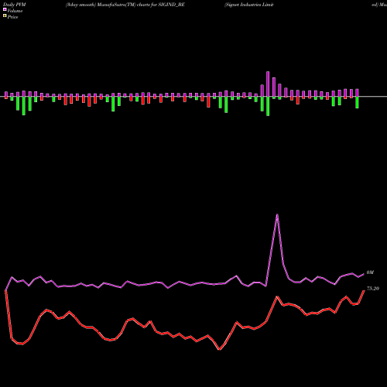Click the lowest point of the red price line
The height and width of the screenshot is (387, 387).
pos(220,350)
